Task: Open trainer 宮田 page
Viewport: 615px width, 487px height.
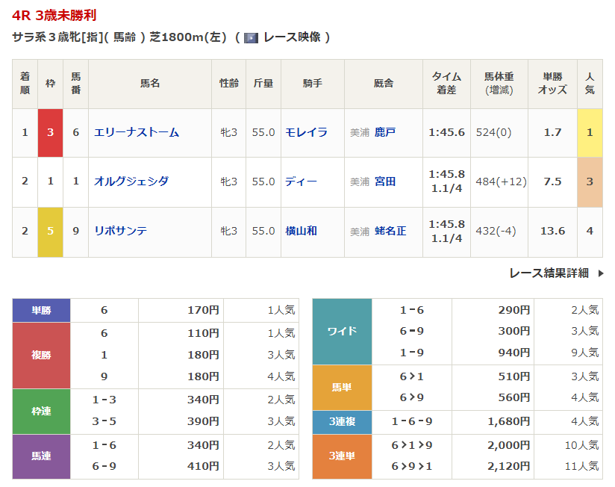Action: pyautogui.click(x=385, y=182)
